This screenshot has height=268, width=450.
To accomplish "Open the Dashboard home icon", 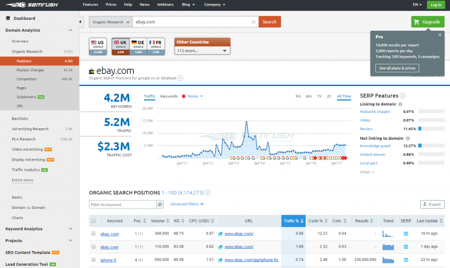I will pyautogui.click(x=8, y=18).
